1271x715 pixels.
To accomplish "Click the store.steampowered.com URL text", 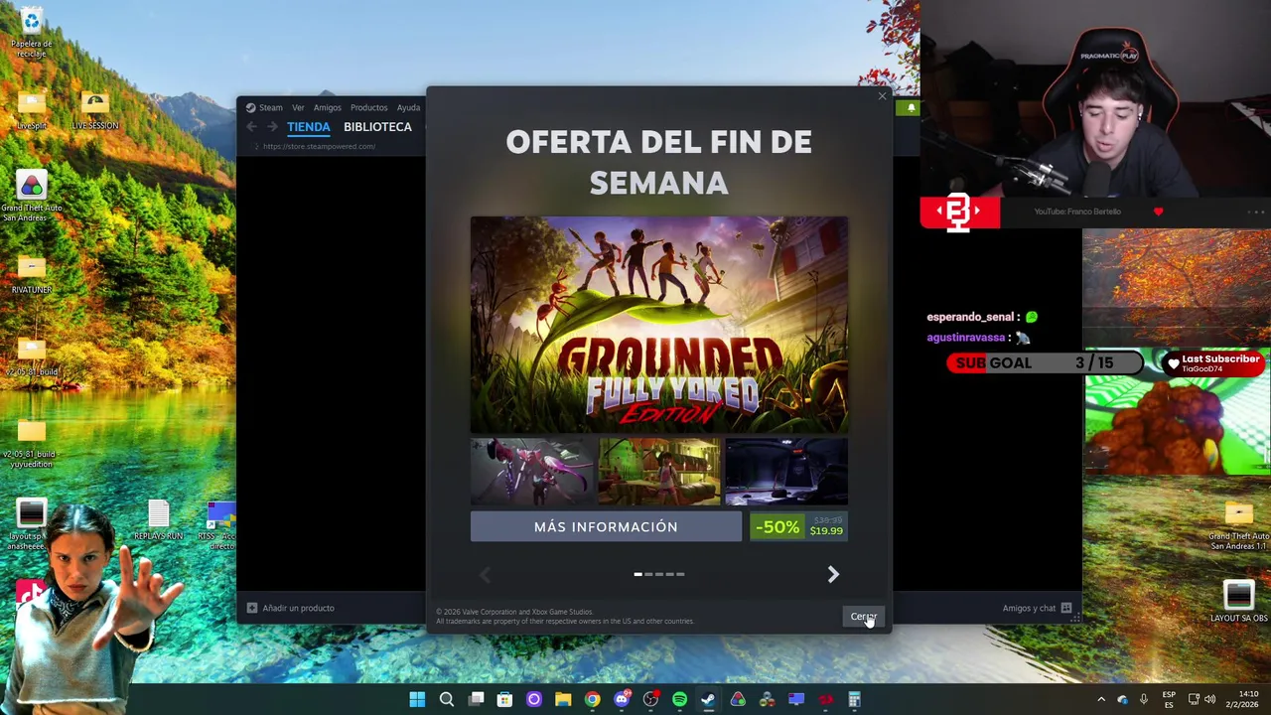I will 319,146.
